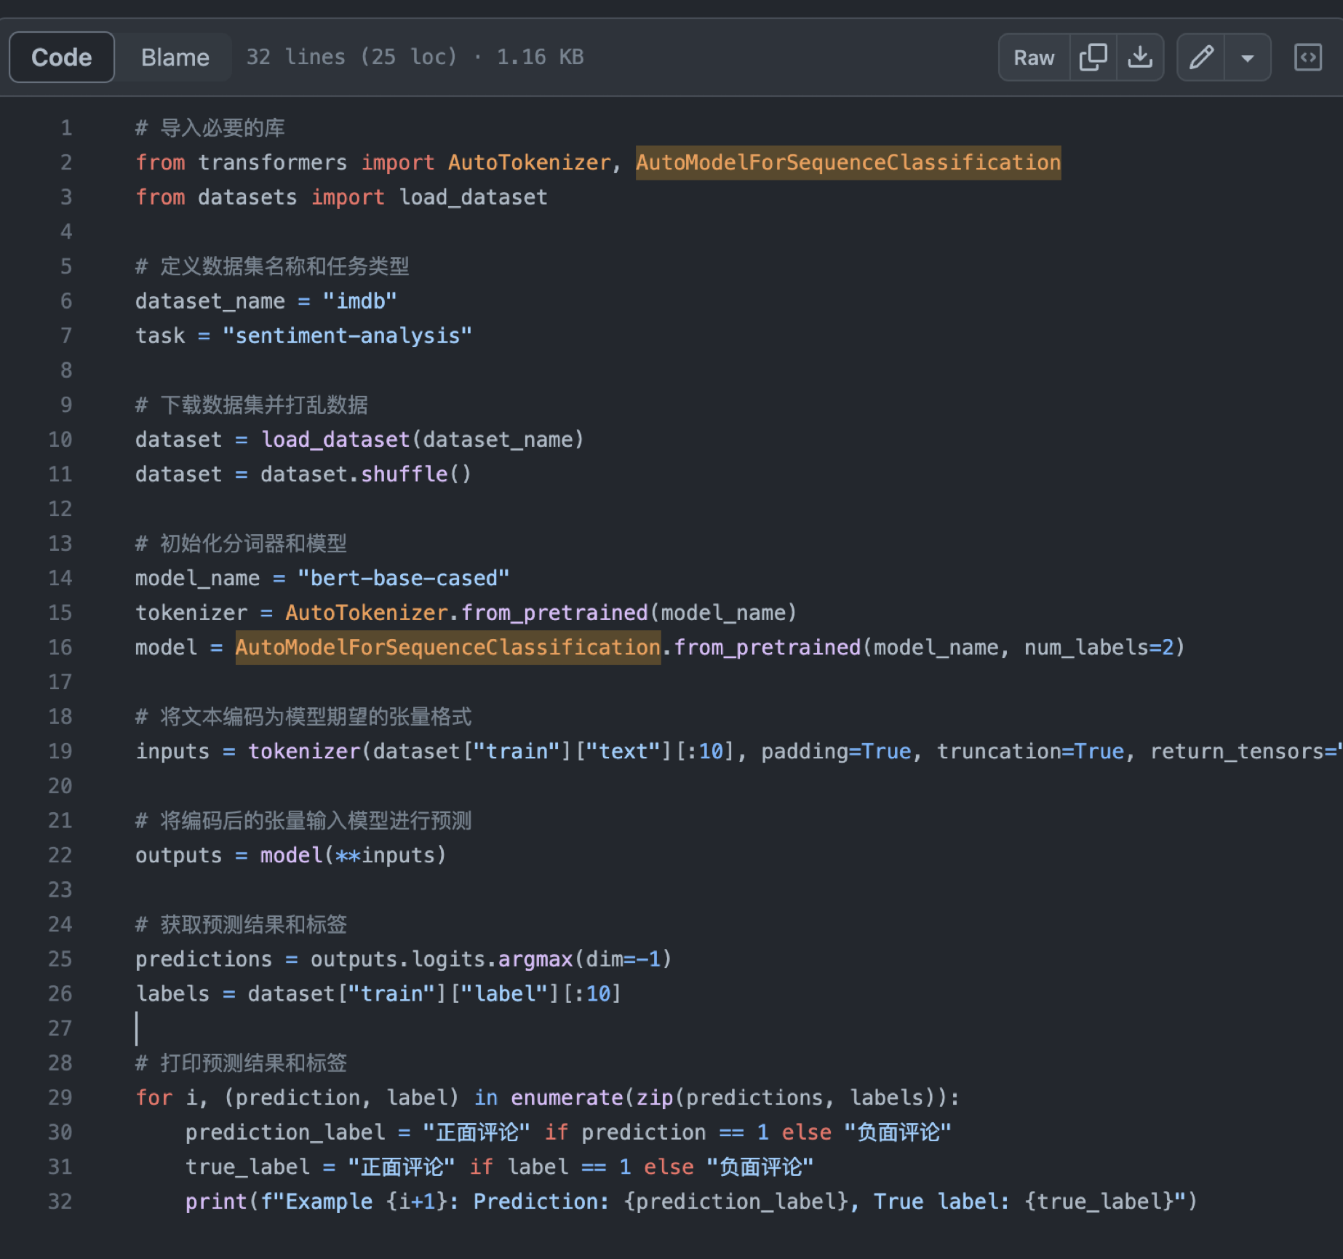Click highlighted AutoModelForSequenceClassification on import line
1343x1259 pixels.
point(848,162)
